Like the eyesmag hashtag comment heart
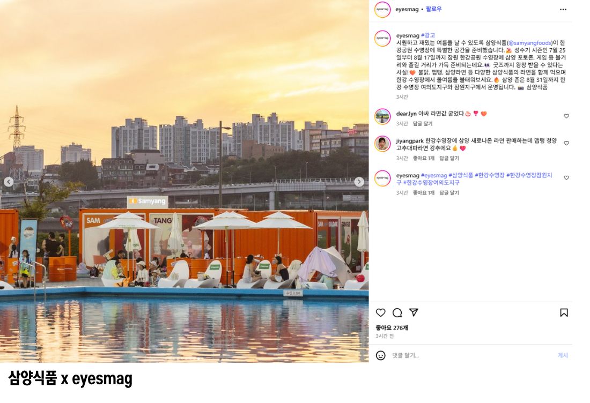This screenshot has width=590, height=403. (x=566, y=178)
